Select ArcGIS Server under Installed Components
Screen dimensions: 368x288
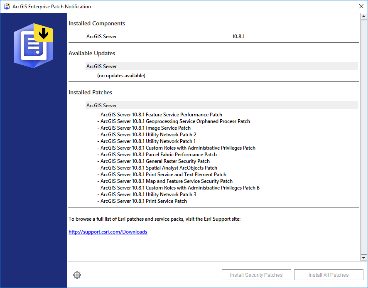click(102, 37)
